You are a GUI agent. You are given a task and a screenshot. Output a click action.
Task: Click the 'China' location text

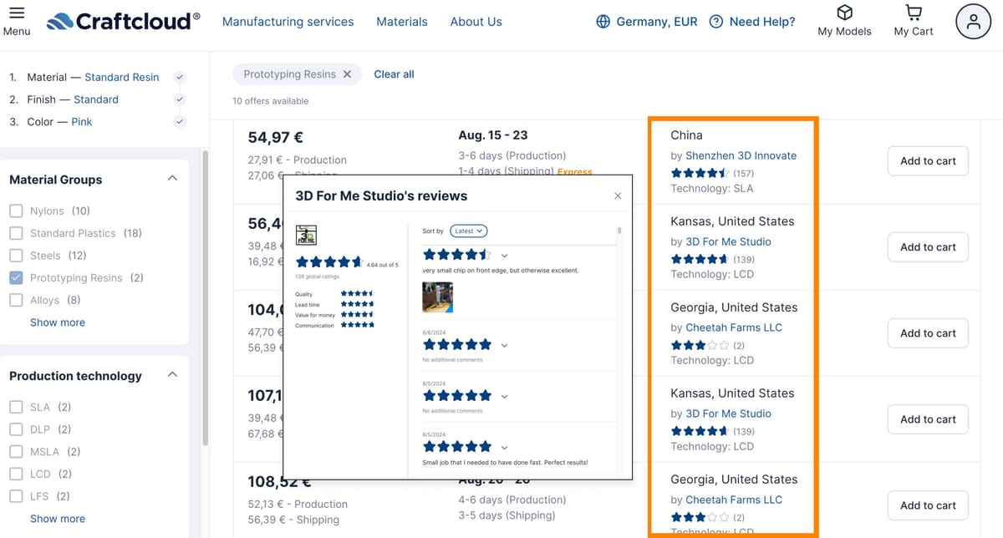pos(687,135)
